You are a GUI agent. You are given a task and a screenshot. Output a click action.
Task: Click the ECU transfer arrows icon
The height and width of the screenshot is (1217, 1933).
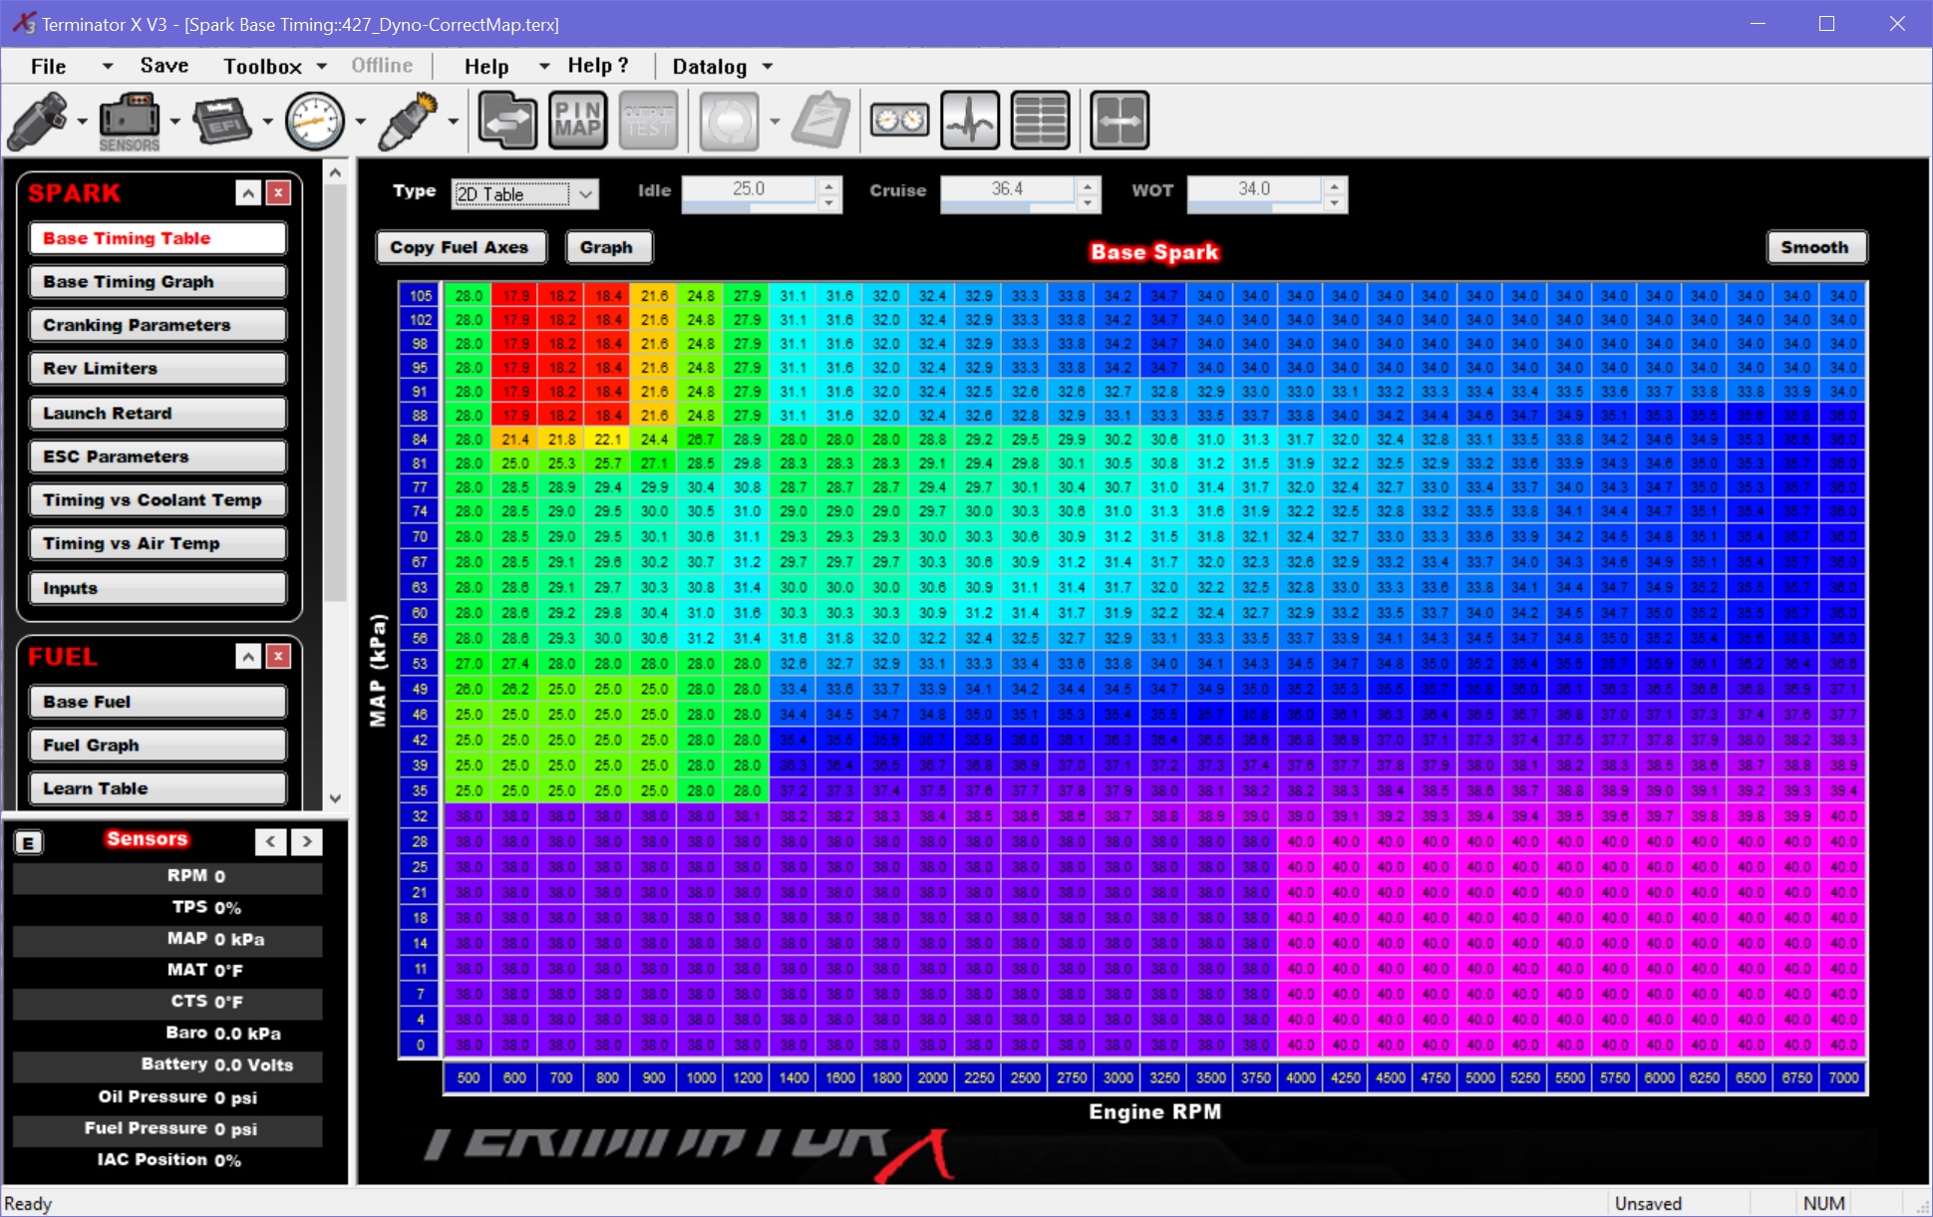[x=507, y=121]
